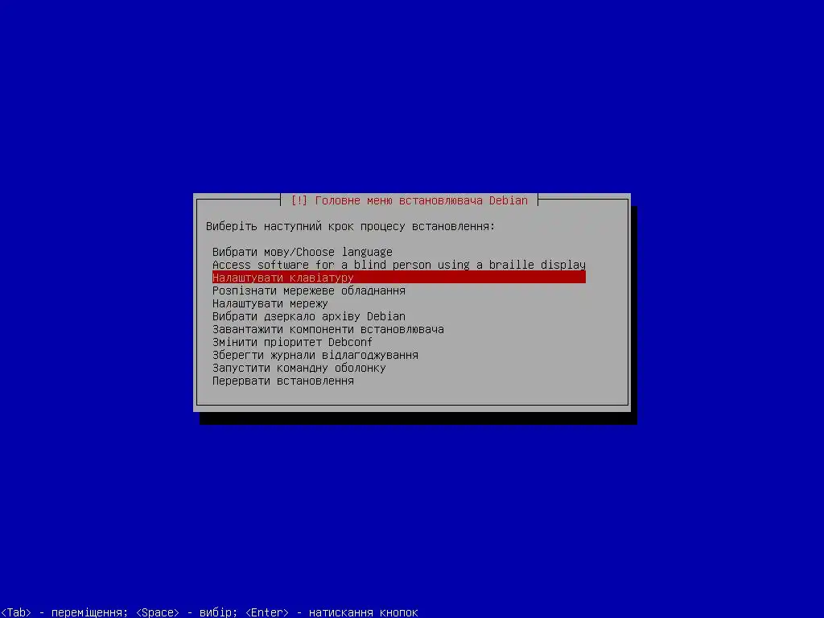Launch 'Запустити командну оболонку' option
The width and height of the screenshot is (824, 618).
tap(399, 367)
